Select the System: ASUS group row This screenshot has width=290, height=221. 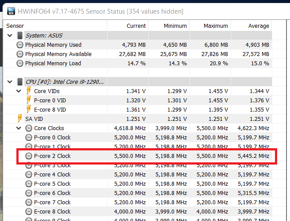point(138,35)
